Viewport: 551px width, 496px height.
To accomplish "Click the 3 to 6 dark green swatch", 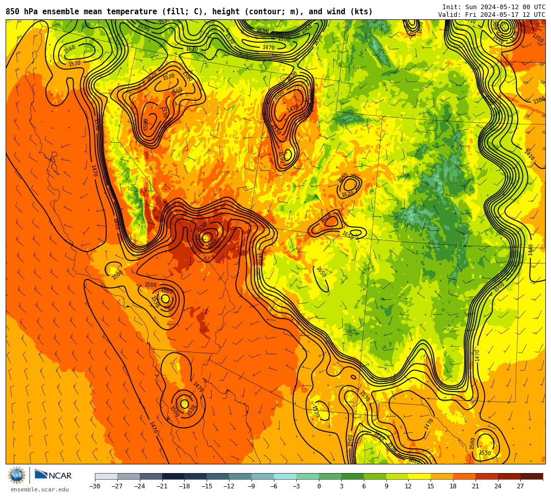I will click(x=353, y=476).
